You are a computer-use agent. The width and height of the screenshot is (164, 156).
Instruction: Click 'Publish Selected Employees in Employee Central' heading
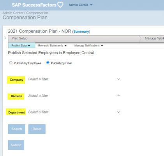click(51, 53)
